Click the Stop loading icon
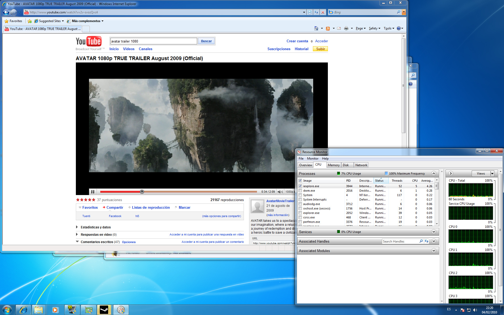504x315 pixels. [323, 12]
